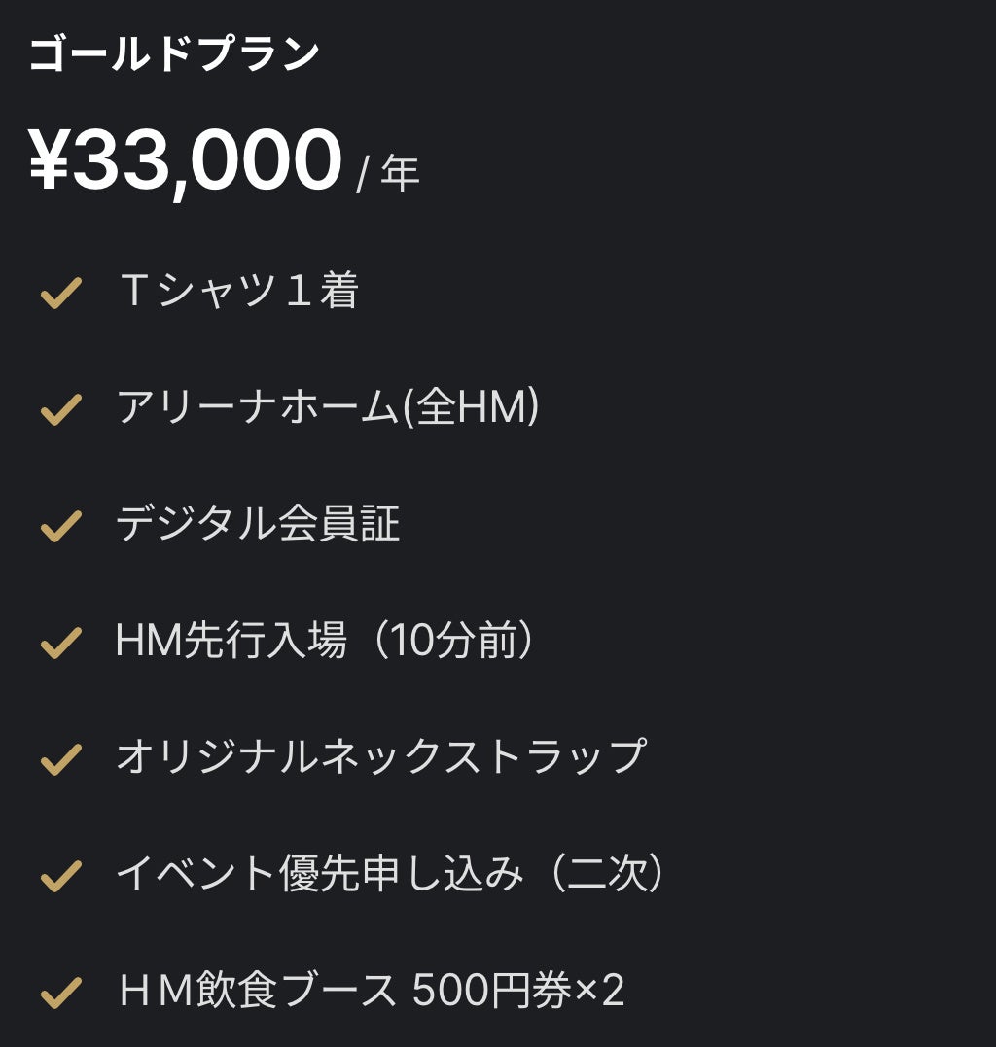Click the (二次) parenthetical note

coord(606,874)
